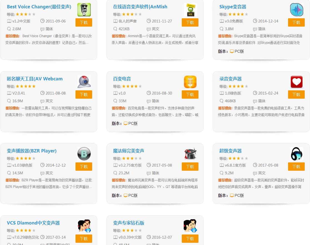Click the star rating of 超级变声器
Viewport: 310px width, 245px height.
click(x=238, y=158)
